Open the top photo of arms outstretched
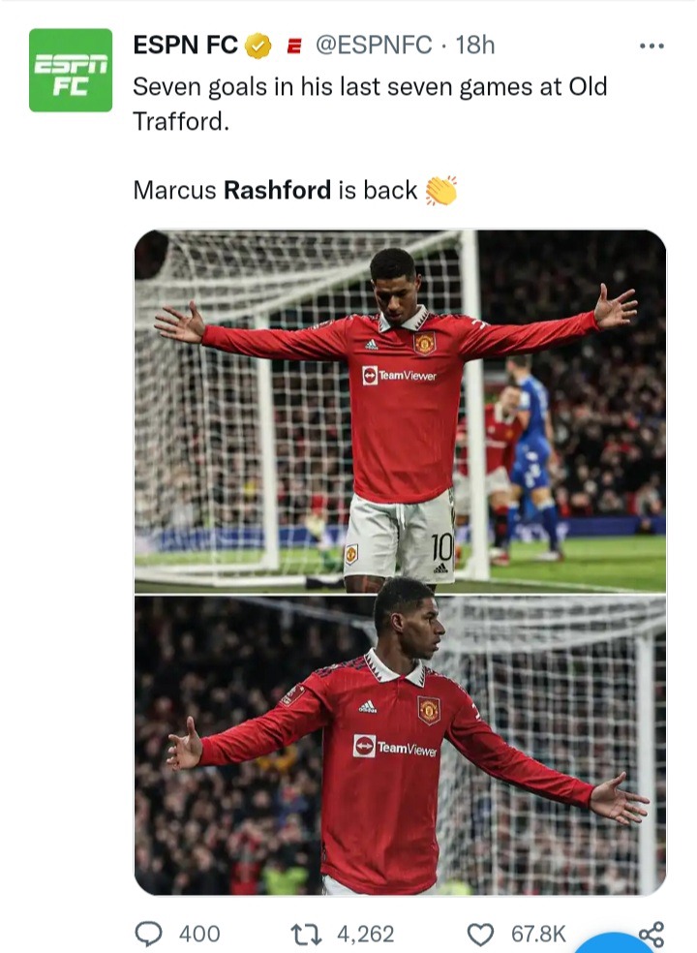The width and height of the screenshot is (697, 953). pos(400,411)
